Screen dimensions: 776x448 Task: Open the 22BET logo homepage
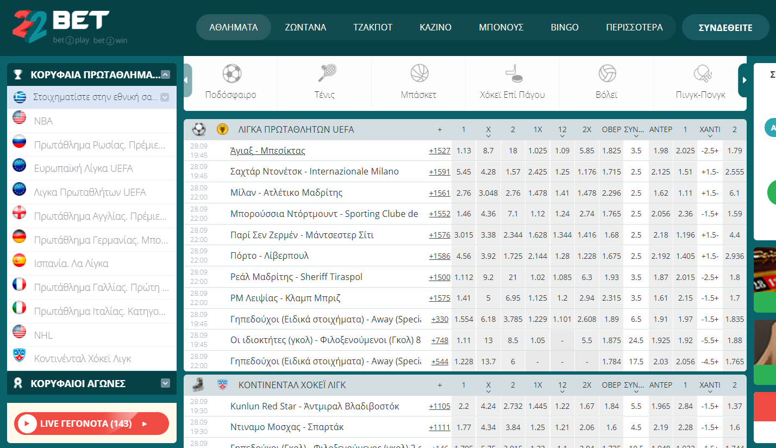point(70,27)
